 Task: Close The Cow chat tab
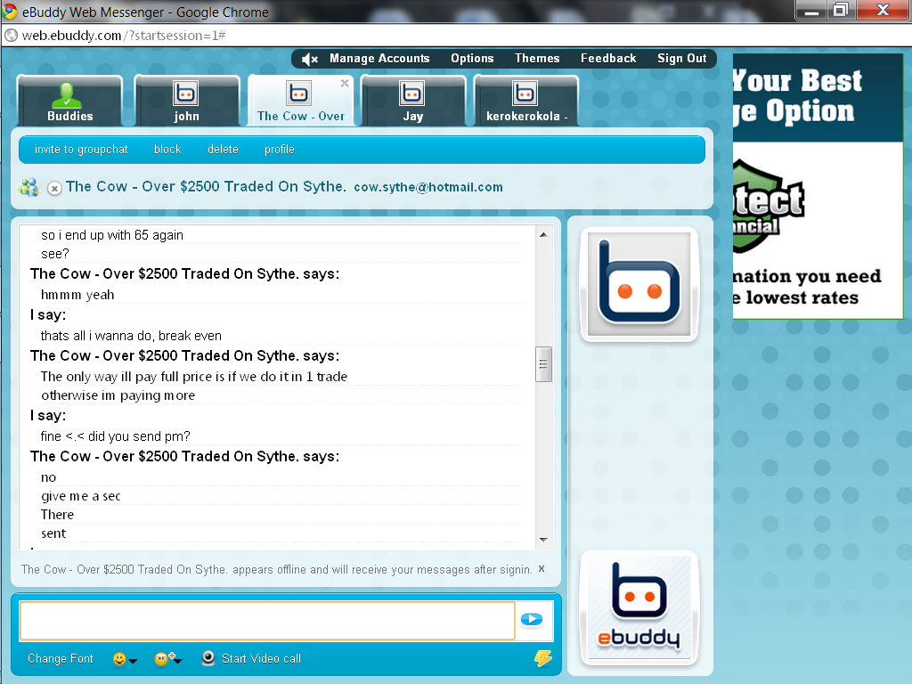point(345,83)
